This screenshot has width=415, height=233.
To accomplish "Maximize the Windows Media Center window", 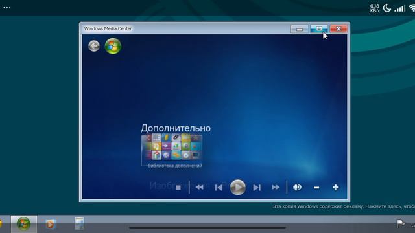I will [319, 28].
